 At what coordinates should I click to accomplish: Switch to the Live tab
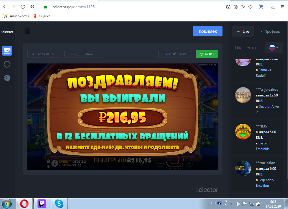pyautogui.click(x=243, y=31)
